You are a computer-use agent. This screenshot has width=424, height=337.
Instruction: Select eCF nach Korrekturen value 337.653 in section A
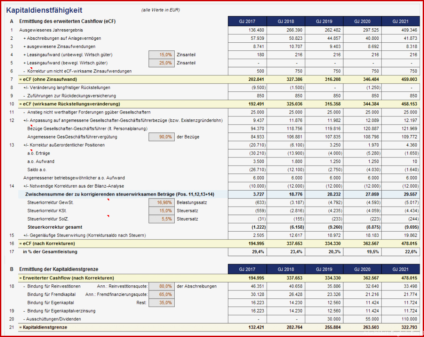(285, 243)
